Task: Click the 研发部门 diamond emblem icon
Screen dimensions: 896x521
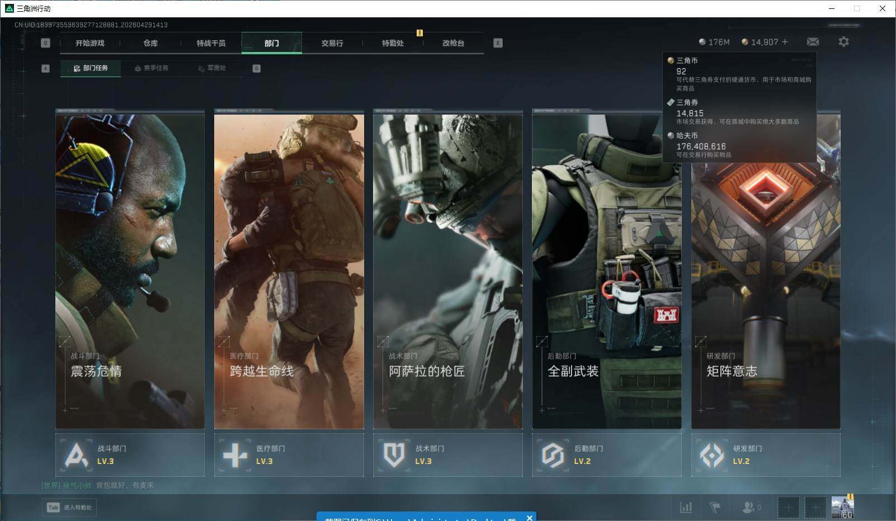Action: 711,455
